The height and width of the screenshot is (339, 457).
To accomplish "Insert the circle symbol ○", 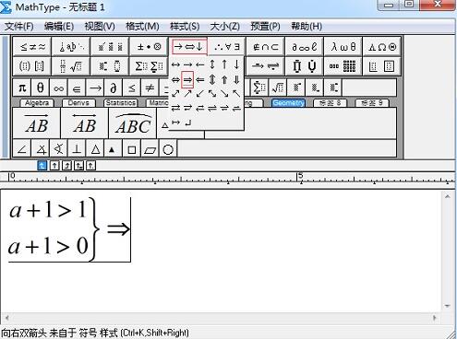I will click(x=168, y=149).
